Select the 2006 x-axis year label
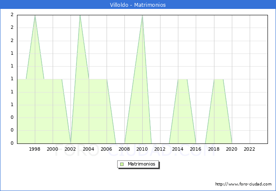 [107, 149]
